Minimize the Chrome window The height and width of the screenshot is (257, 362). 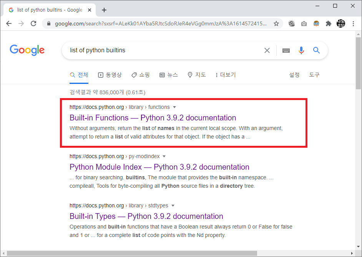[x=317, y=6]
